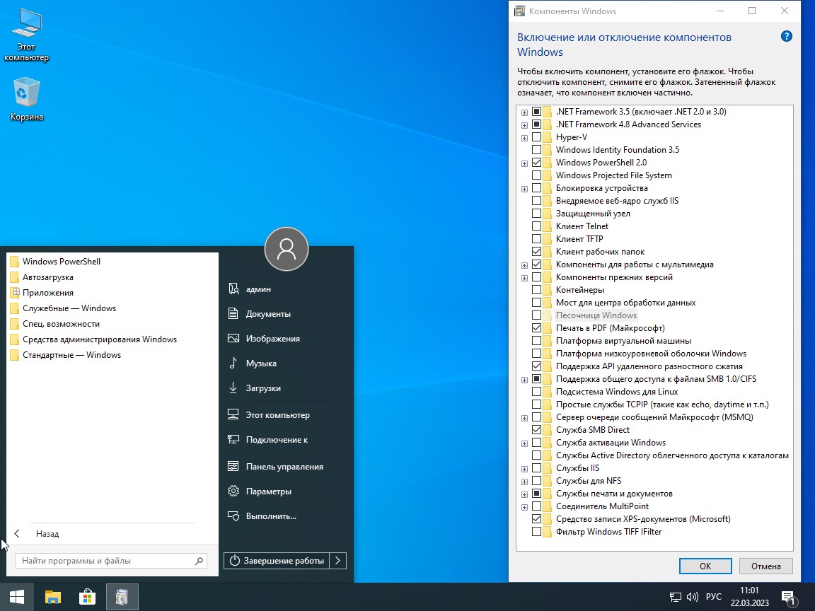Viewport: 815px width, 611px height.
Task: Click the volume speaker tray icon
Action: point(693,597)
